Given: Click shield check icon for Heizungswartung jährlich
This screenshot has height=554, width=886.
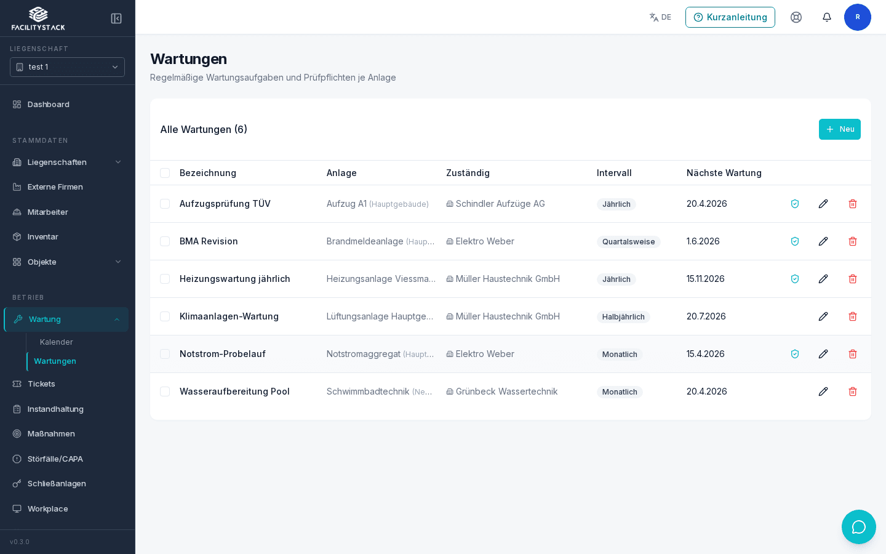Looking at the screenshot, I should [795, 279].
